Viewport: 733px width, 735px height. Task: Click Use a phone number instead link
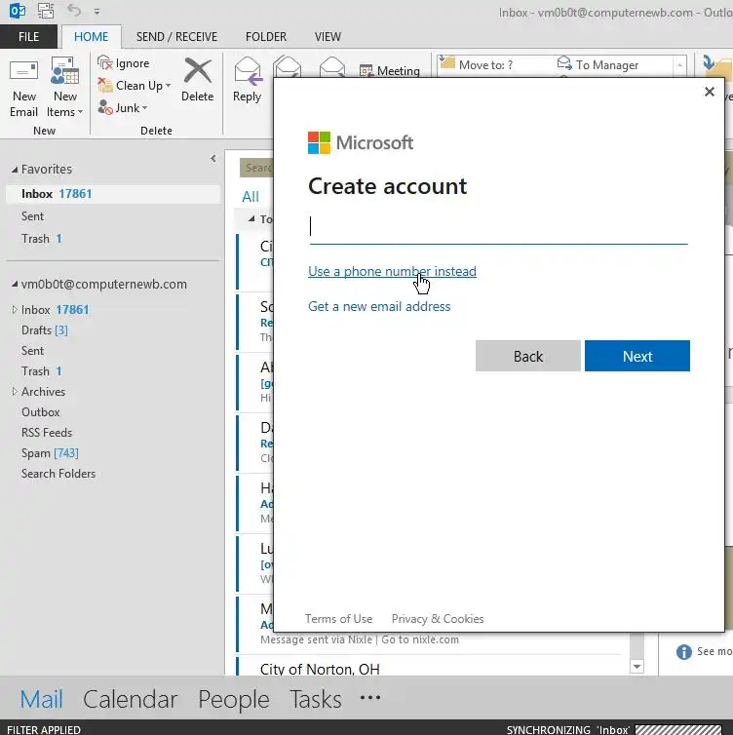pyautogui.click(x=392, y=271)
